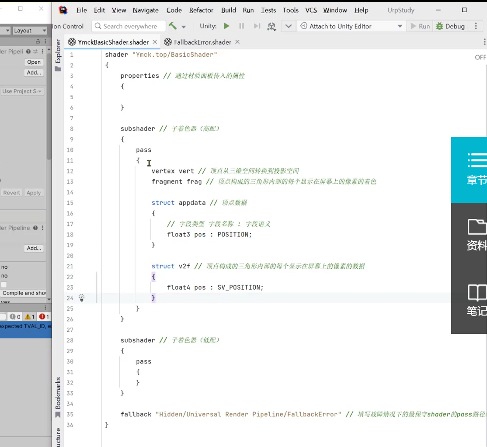Switch to the FallbackError.shader tab

point(202,42)
